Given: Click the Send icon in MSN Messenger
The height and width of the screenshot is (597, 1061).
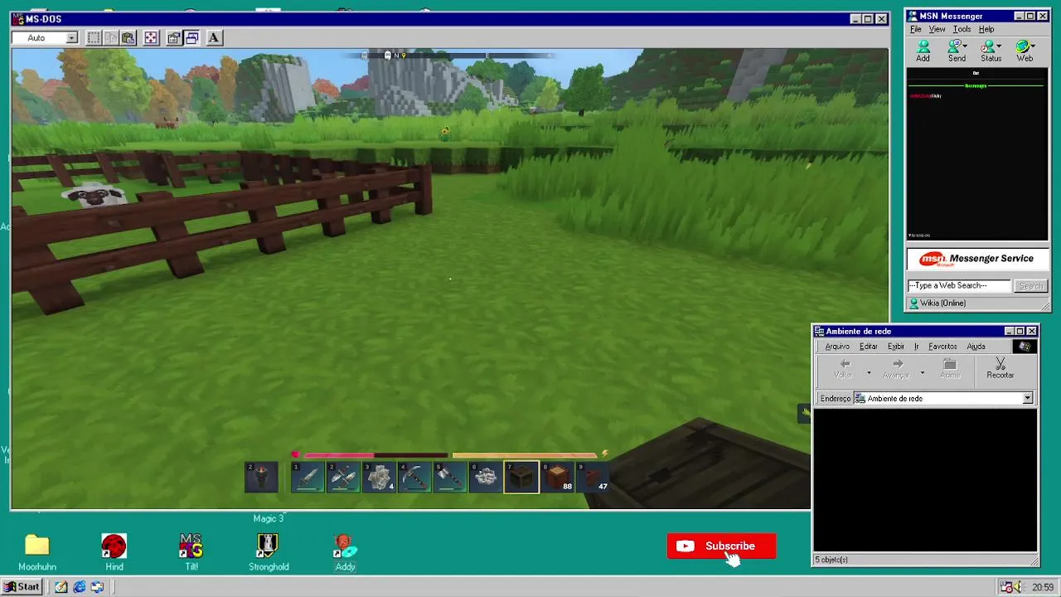Looking at the screenshot, I should [957, 51].
